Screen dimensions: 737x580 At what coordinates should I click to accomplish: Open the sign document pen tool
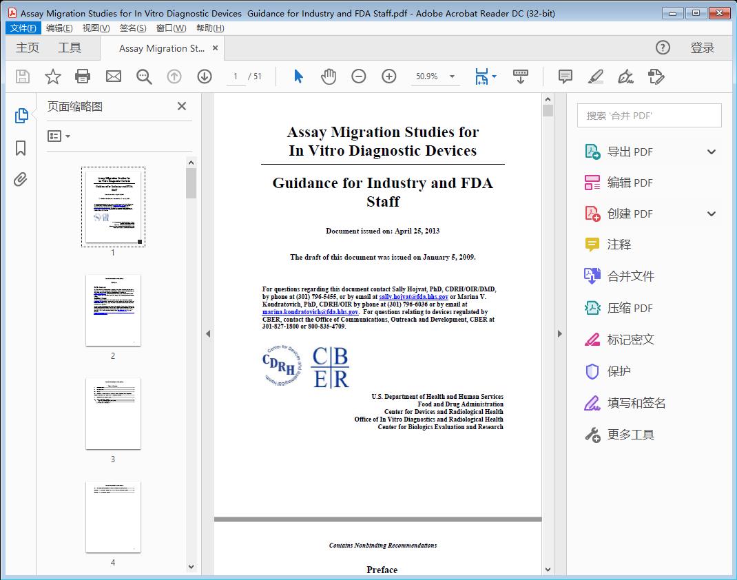click(x=625, y=76)
